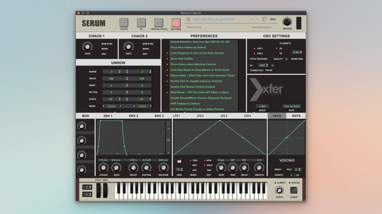Click the LFO RATE knob
Image resolution: width=382 pixels, height=214 pixels.
pos(221,168)
